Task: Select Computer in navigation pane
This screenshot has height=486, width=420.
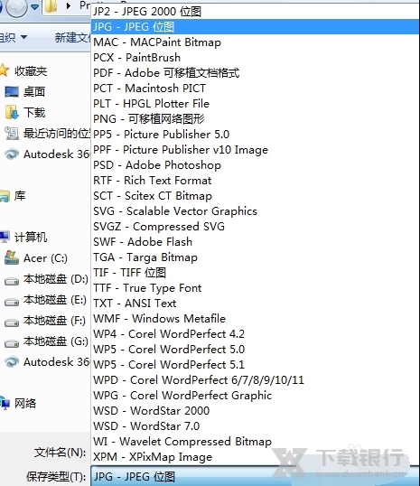Action: (x=31, y=238)
